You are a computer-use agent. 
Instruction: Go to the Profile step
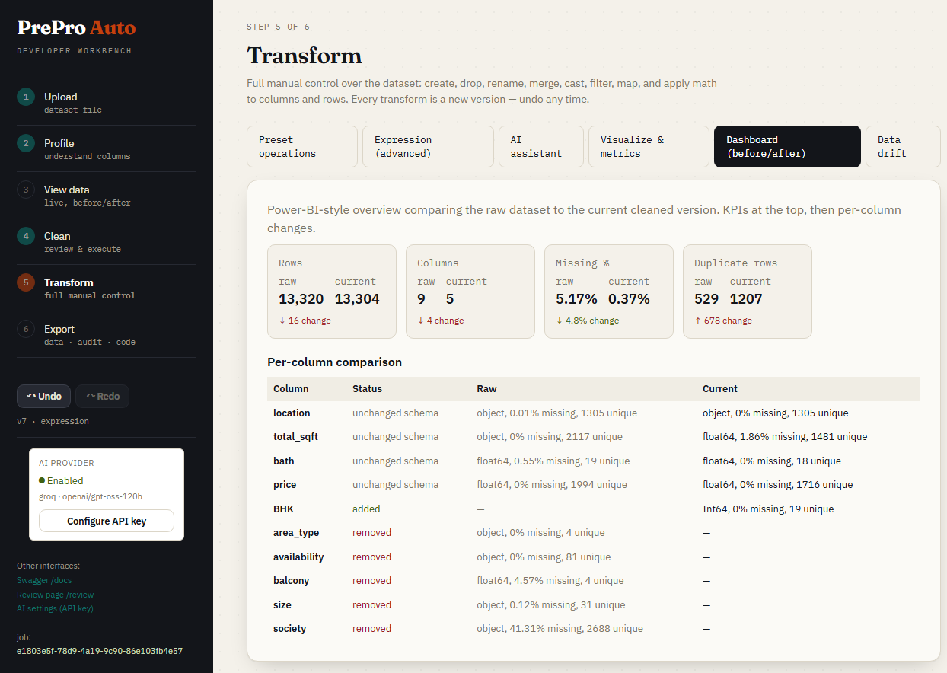coord(107,148)
